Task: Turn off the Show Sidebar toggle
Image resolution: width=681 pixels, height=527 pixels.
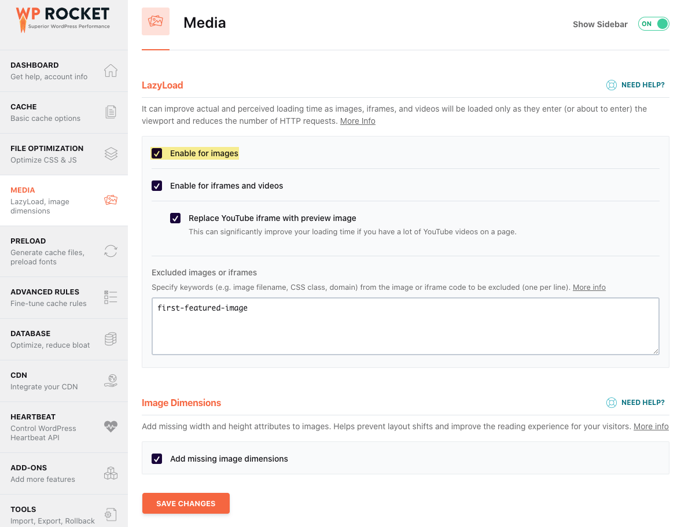Action: [653, 24]
